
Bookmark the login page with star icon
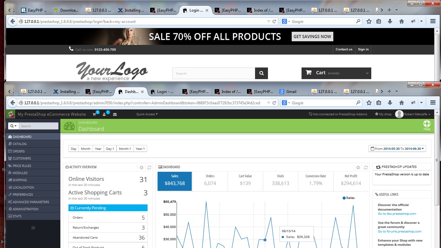pyautogui.click(x=369, y=22)
